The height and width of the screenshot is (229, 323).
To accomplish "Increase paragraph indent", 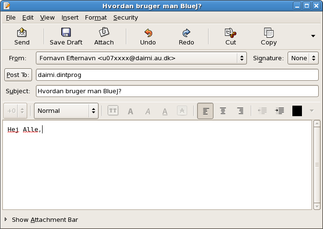I will pyautogui.click(x=279, y=111).
